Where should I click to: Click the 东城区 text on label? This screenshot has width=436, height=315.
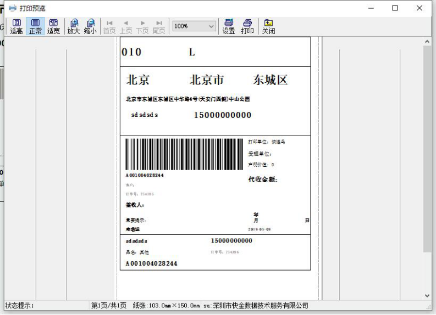[270, 80]
